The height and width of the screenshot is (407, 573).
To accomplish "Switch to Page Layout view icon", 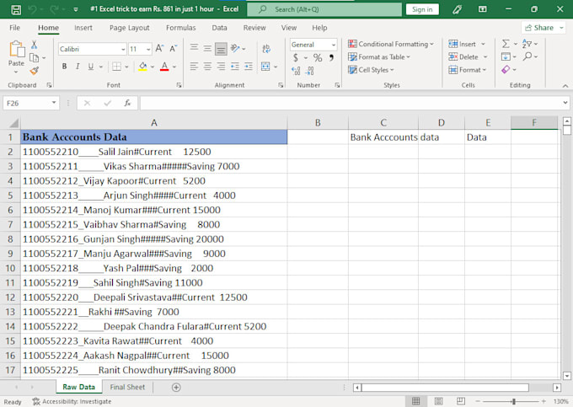I will [x=438, y=401].
